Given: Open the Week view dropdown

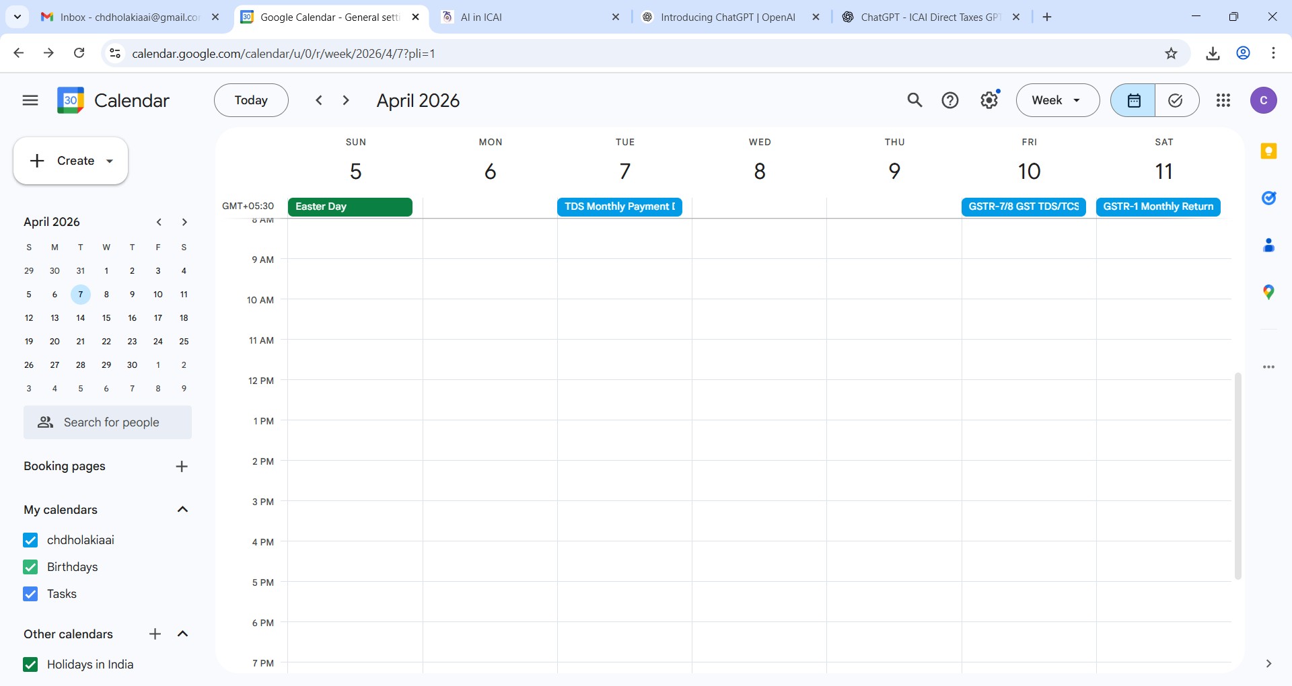Looking at the screenshot, I should 1057,100.
